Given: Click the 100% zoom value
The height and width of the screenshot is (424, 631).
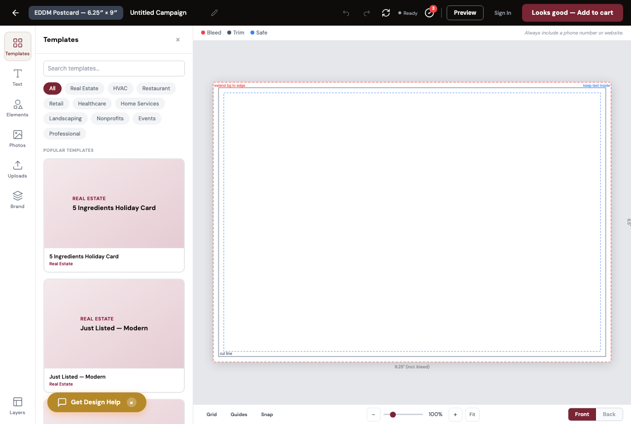Looking at the screenshot, I should tap(436, 415).
